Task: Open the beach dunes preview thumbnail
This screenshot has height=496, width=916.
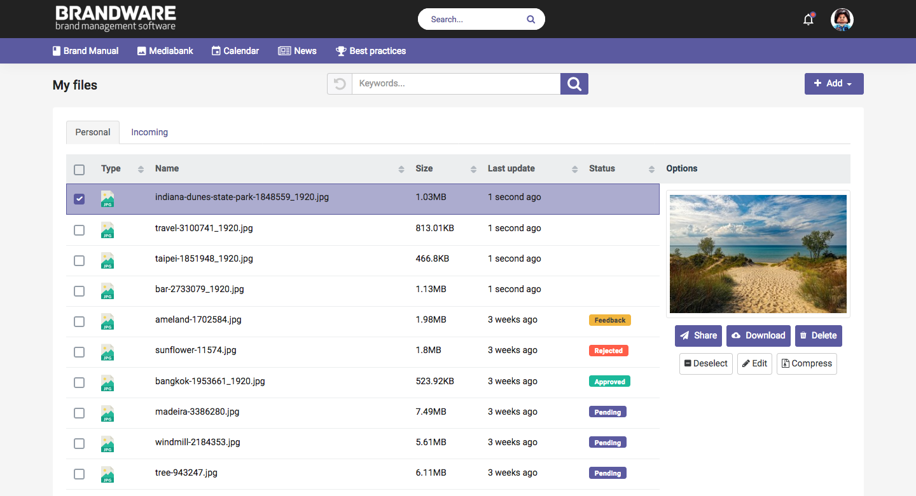Action: pyautogui.click(x=758, y=254)
